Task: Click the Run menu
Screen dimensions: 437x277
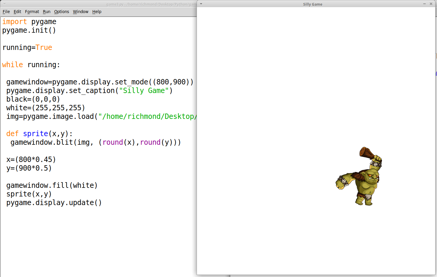Action: [x=46, y=12]
